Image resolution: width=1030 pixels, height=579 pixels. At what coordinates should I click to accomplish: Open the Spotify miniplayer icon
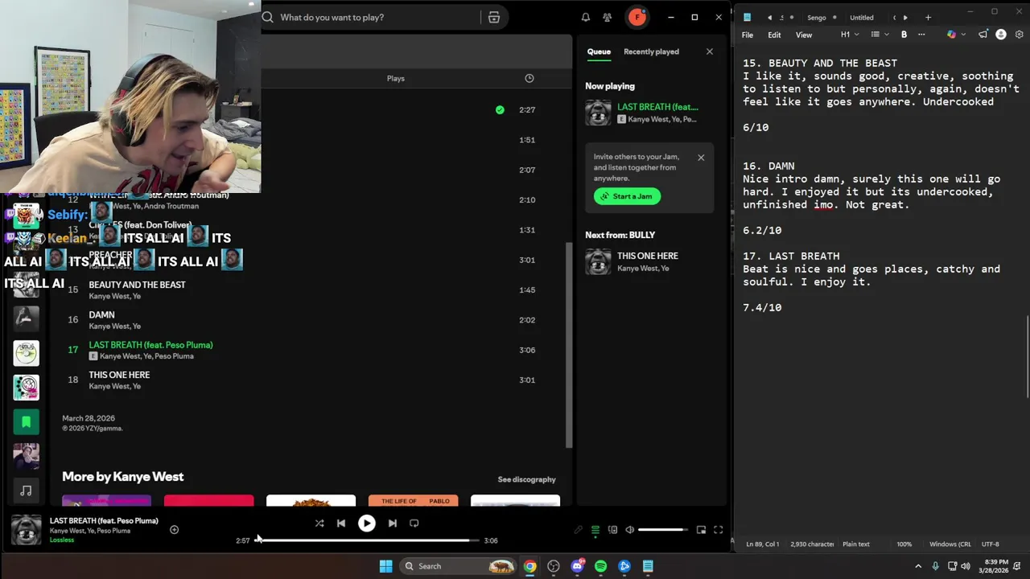[x=701, y=530]
